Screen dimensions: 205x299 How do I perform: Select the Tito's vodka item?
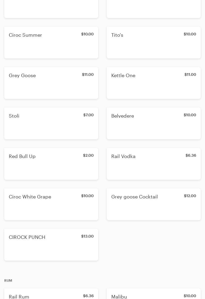(154, 43)
